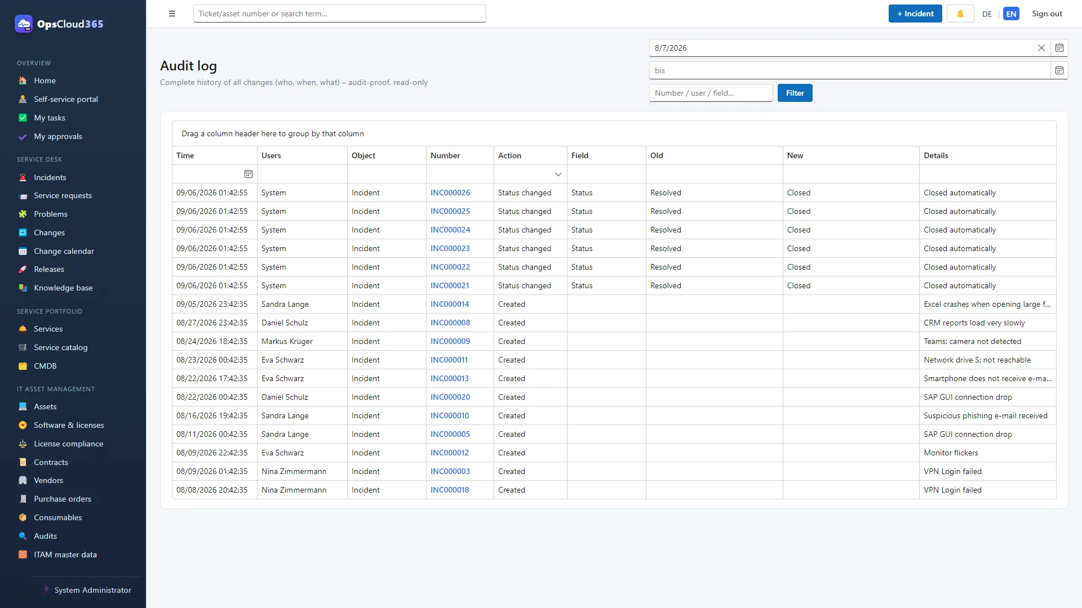Open the 'bis' end date calendar picker

(x=1059, y=70)
